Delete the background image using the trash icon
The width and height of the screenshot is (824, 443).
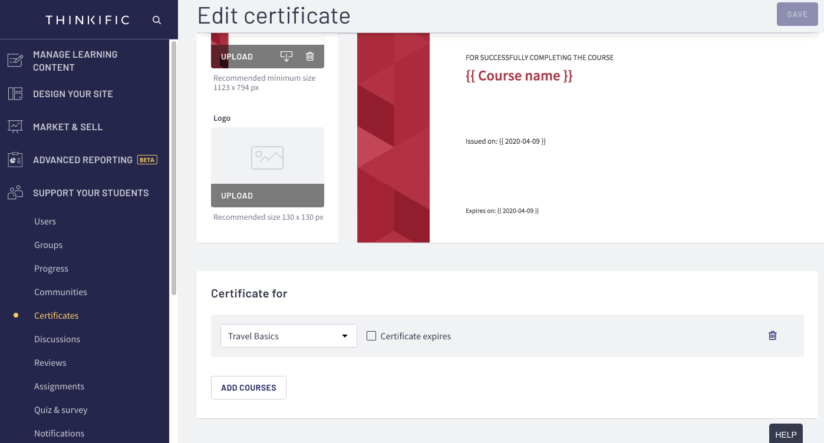[x=309, y=56]
